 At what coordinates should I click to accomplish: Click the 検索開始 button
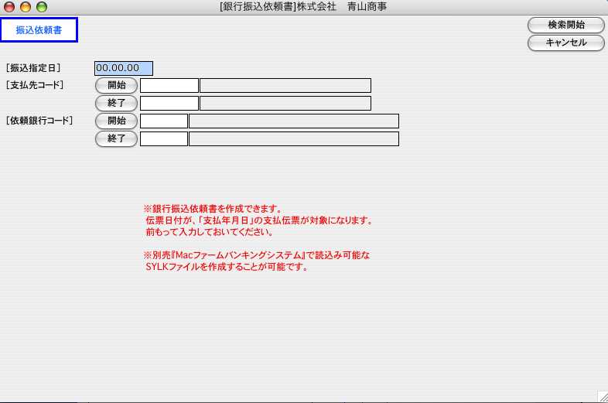pyautogui.click(x=565, y=25)
